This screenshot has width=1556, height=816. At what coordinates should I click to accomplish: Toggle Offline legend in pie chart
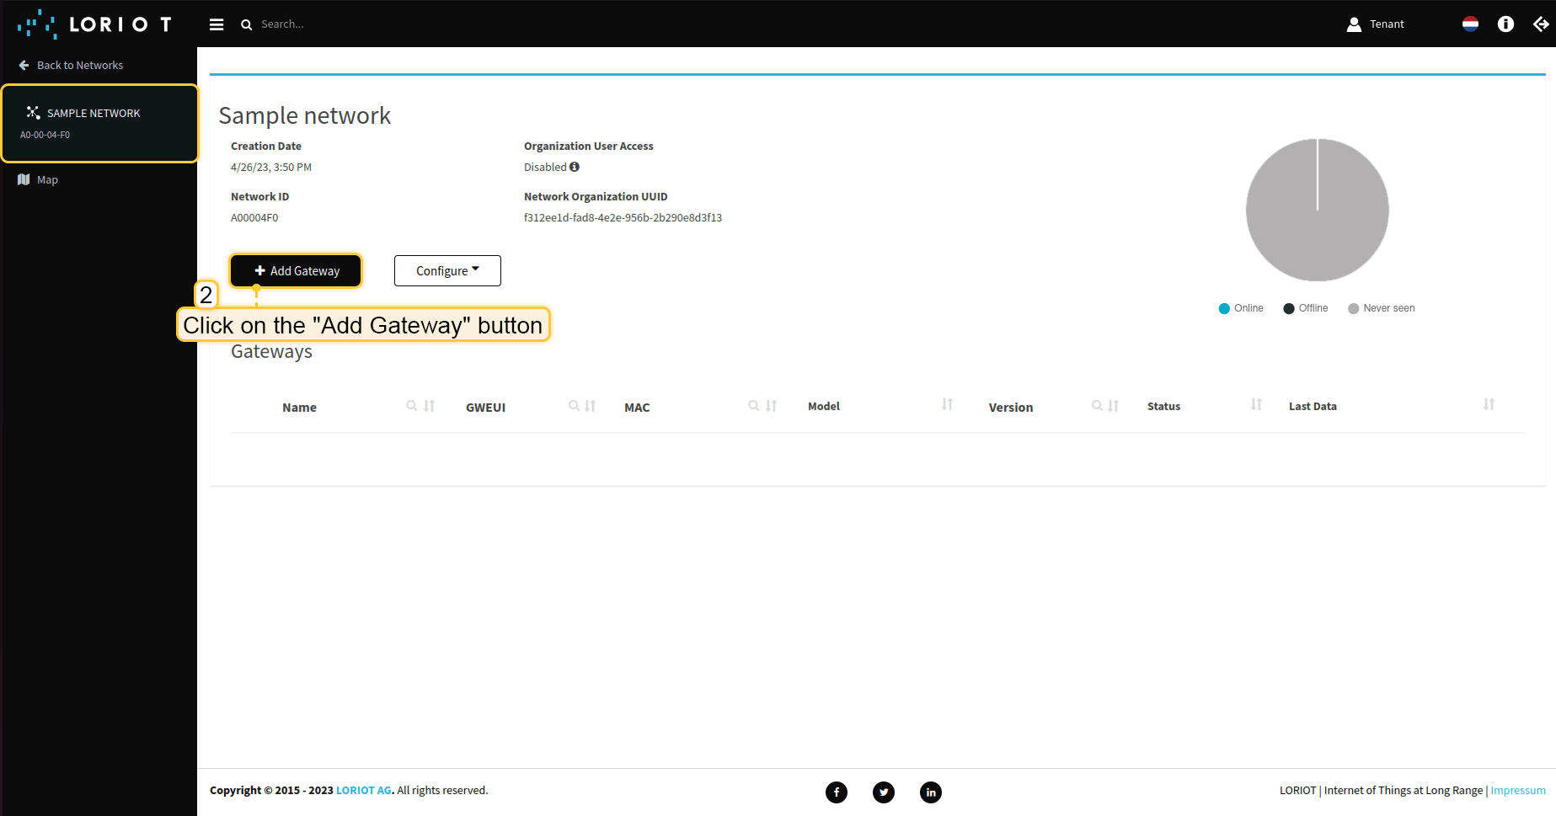(x=1305, y=308)
